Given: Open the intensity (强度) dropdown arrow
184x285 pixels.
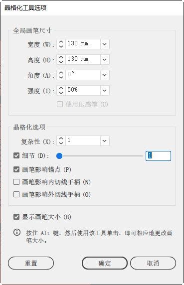Looking at the screenshot, I should (105, 90).
